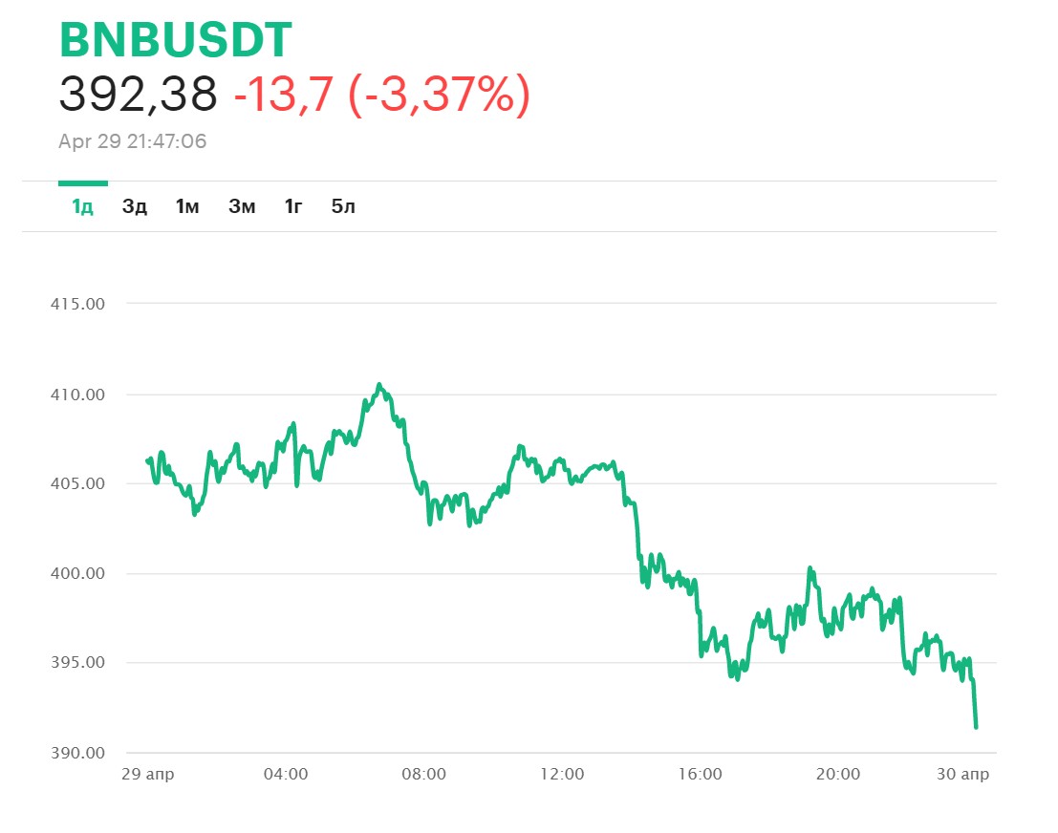Click the current price 392,38

tap(139, 94)
